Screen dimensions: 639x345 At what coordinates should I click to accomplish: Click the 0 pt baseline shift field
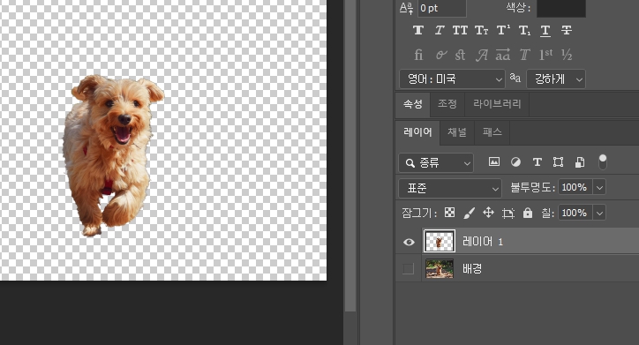click(442, 8)
